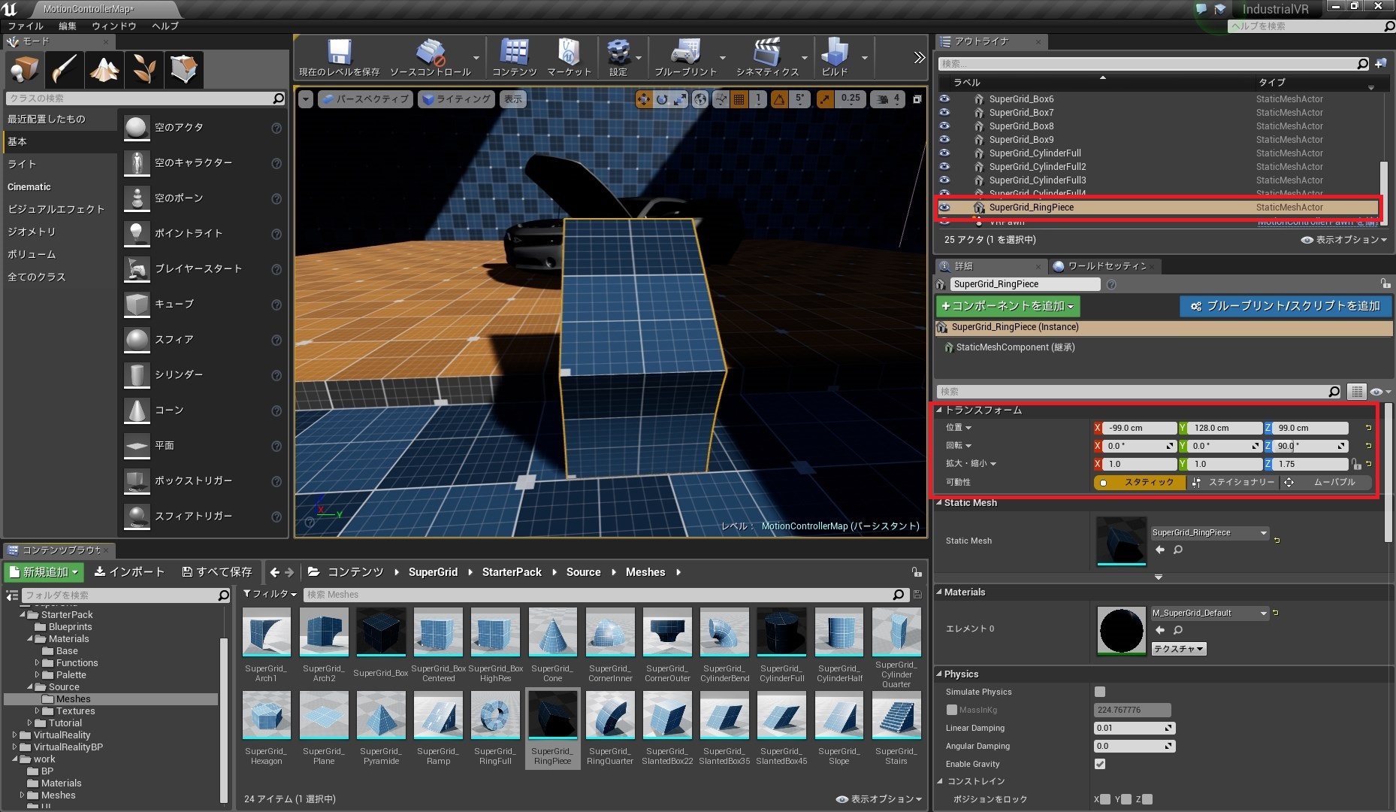
Task: Browse to the Static Mesh asset magnifier icon
Action: [x=1178, y=550]
